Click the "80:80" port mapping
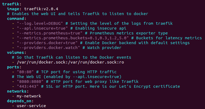The image size is (205, 109). pos(25,72)
